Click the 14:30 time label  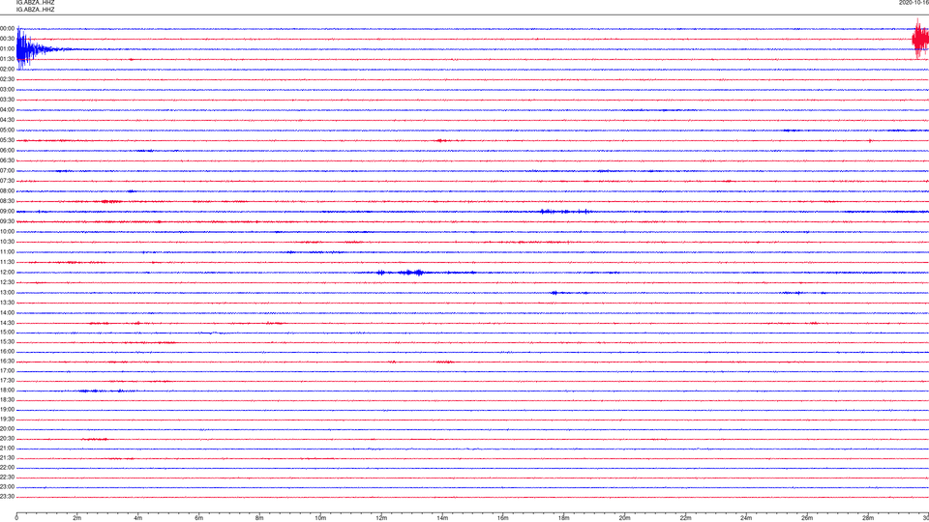[7, 323]
